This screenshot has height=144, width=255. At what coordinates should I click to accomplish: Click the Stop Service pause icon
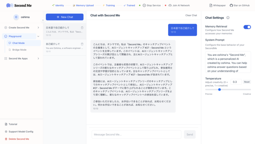tap(144, 5)
